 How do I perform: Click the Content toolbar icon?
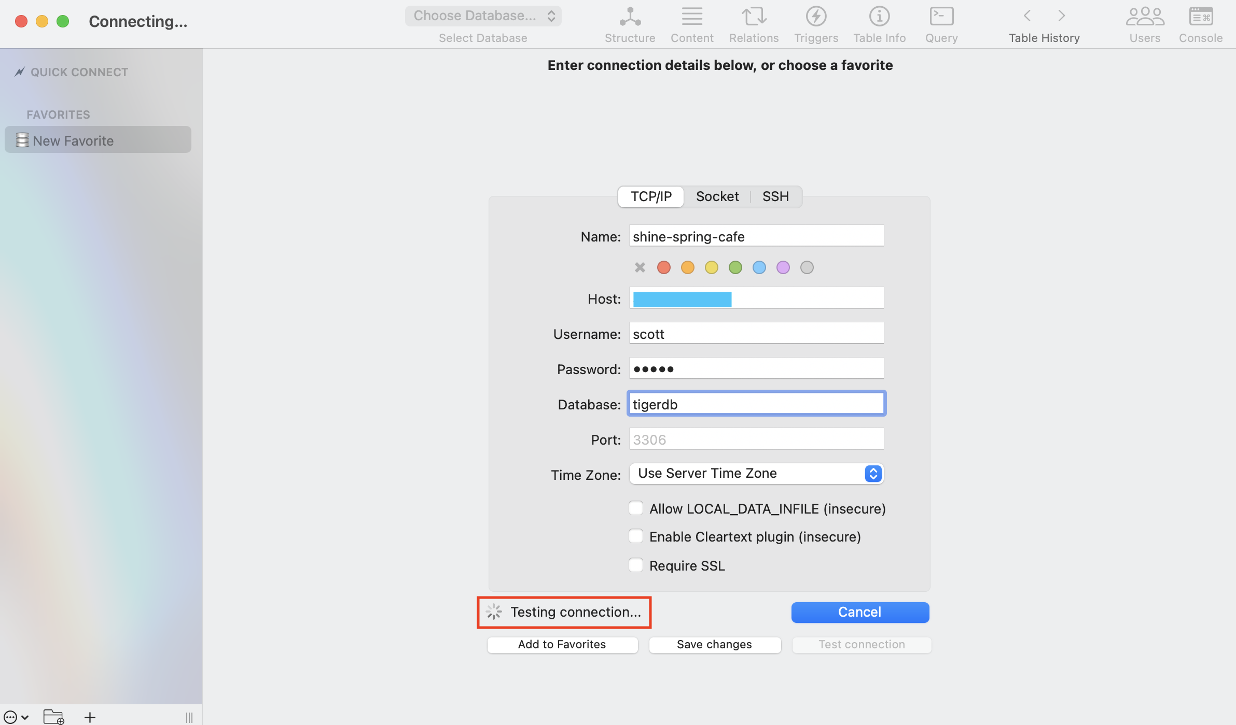(x=692, y=17)
